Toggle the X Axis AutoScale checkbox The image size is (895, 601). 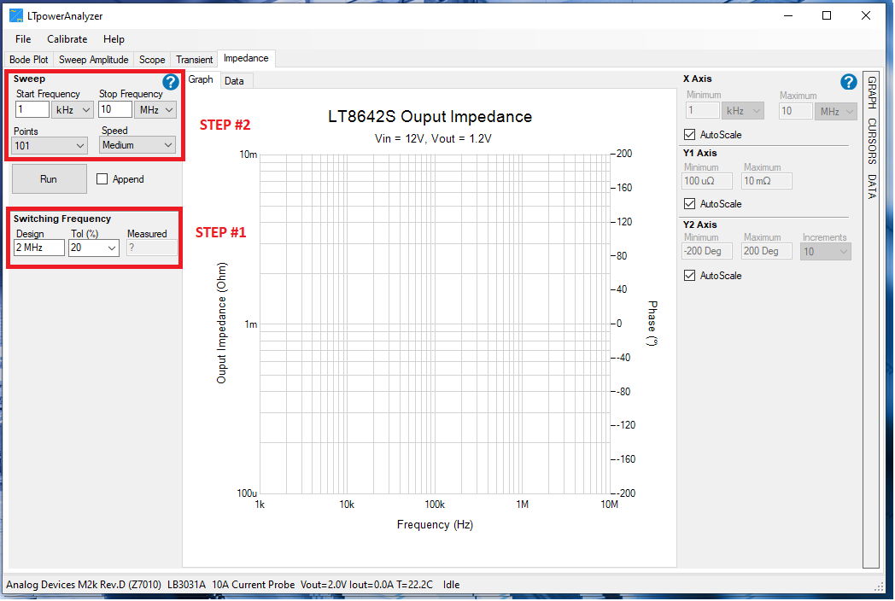click(690, 135)
